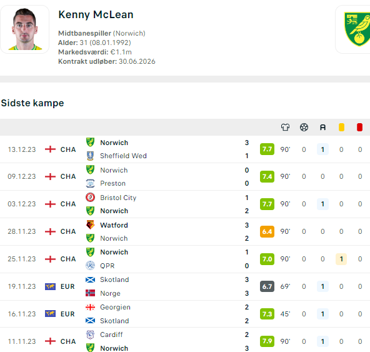Open the QPR team link
The image size is (370, 352).
[107, 266]
